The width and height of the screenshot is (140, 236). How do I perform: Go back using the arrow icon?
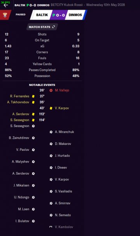pos(6,5)
